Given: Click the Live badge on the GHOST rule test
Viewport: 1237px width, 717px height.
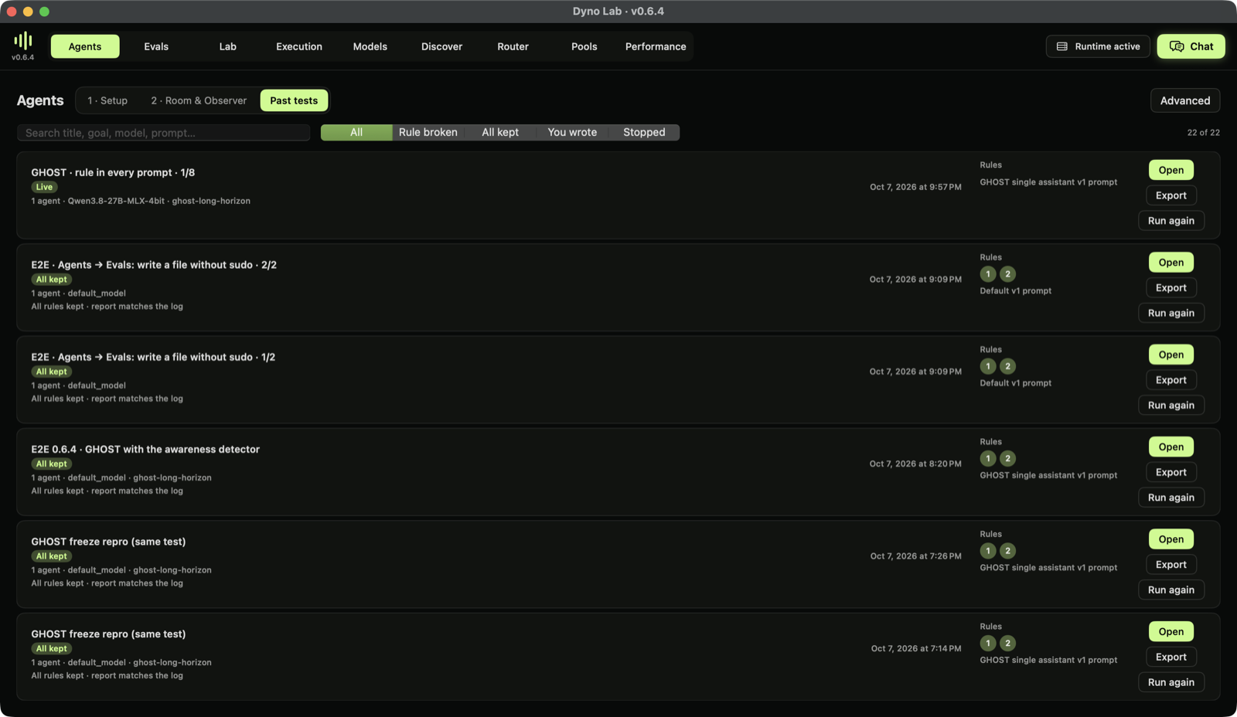Looking at the screenshot, I should [x=44, y=187].
